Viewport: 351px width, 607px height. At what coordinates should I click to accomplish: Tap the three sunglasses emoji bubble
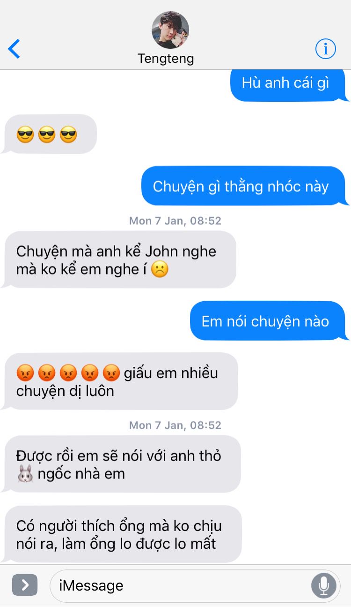(x=50, y=135)
